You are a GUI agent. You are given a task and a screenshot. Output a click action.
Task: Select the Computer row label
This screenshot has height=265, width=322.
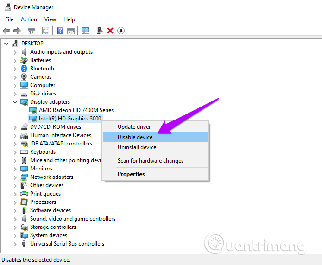point(43,85)
